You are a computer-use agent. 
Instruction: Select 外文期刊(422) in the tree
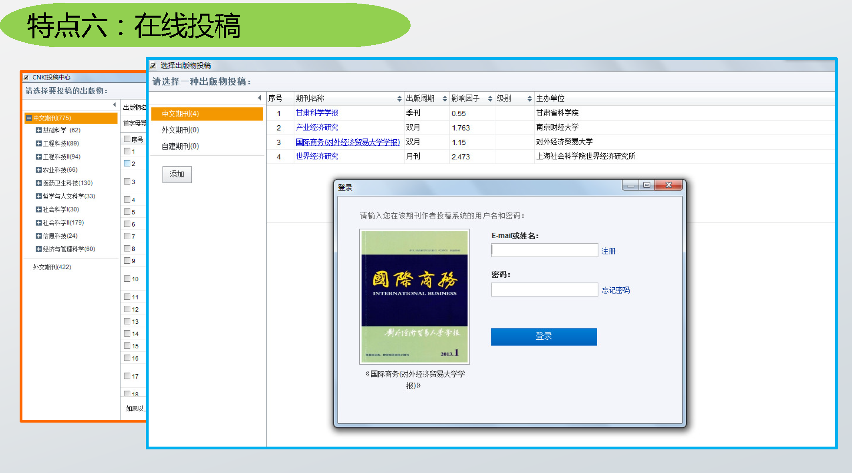pyautogui.click(x=52, y=267)
